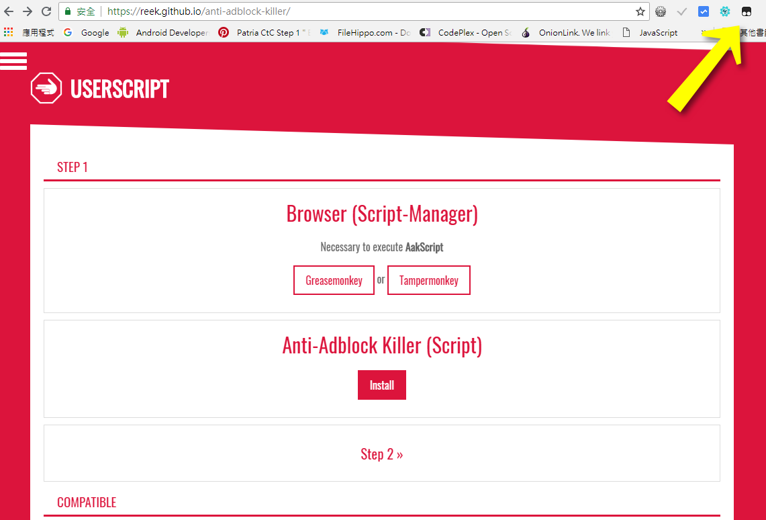Open the hamburger menu on the page
Viewport: 766px width, 520px height.
pos(13,61)
